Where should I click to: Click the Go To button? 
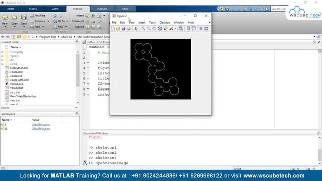tap(59, 21)
